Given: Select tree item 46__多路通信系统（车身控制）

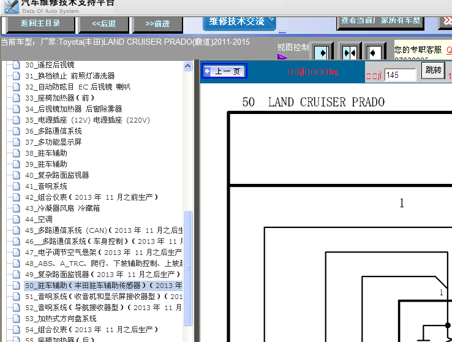Looking at the screenshot, I should tap(104, 241).
